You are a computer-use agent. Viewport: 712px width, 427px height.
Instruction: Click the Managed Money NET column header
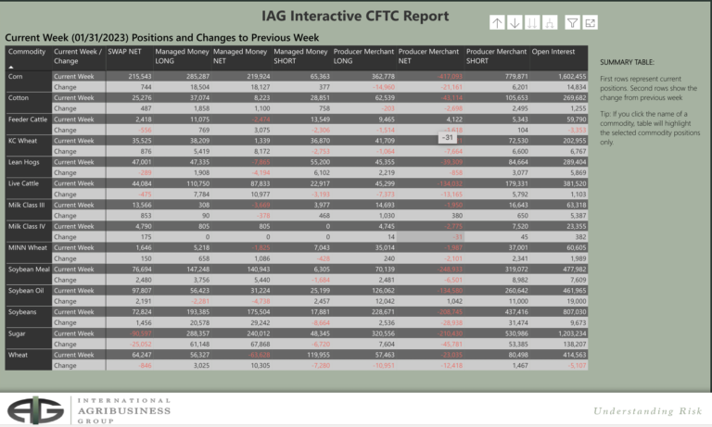(x=240, y=57)
